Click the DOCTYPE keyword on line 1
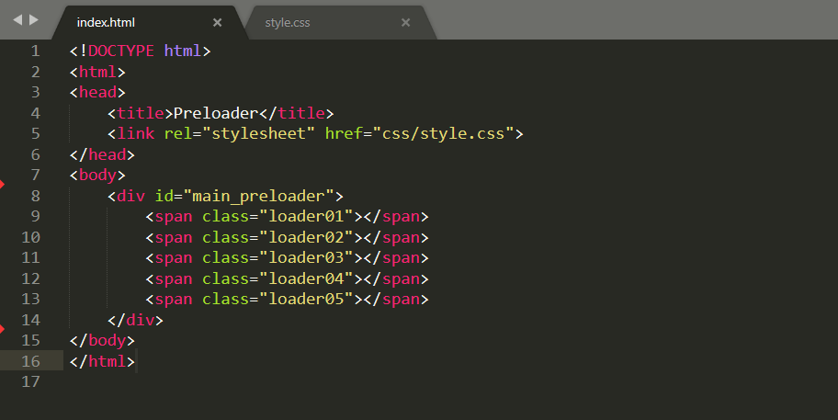 pyautogui.click(x=121, y=51)
